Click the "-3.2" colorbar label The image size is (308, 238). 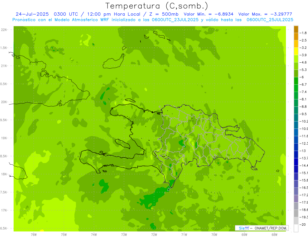(303, 48)
